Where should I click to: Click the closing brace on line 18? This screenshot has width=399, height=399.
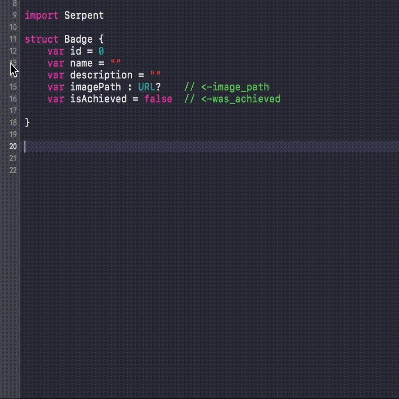28,122
